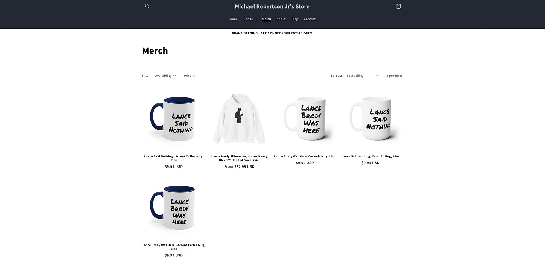Select the Merch navigation item
The width and height of the screenshot is (545, 274).
pos(266,19)
